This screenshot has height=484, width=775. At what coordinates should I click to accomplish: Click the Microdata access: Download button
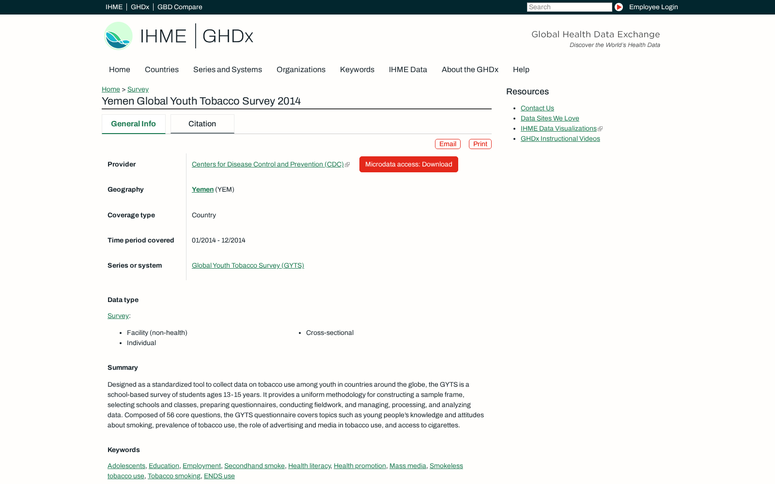tap(409, 164)
